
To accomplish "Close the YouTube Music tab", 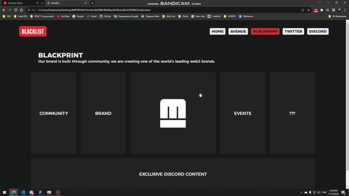I will click(x=42, y=3).
